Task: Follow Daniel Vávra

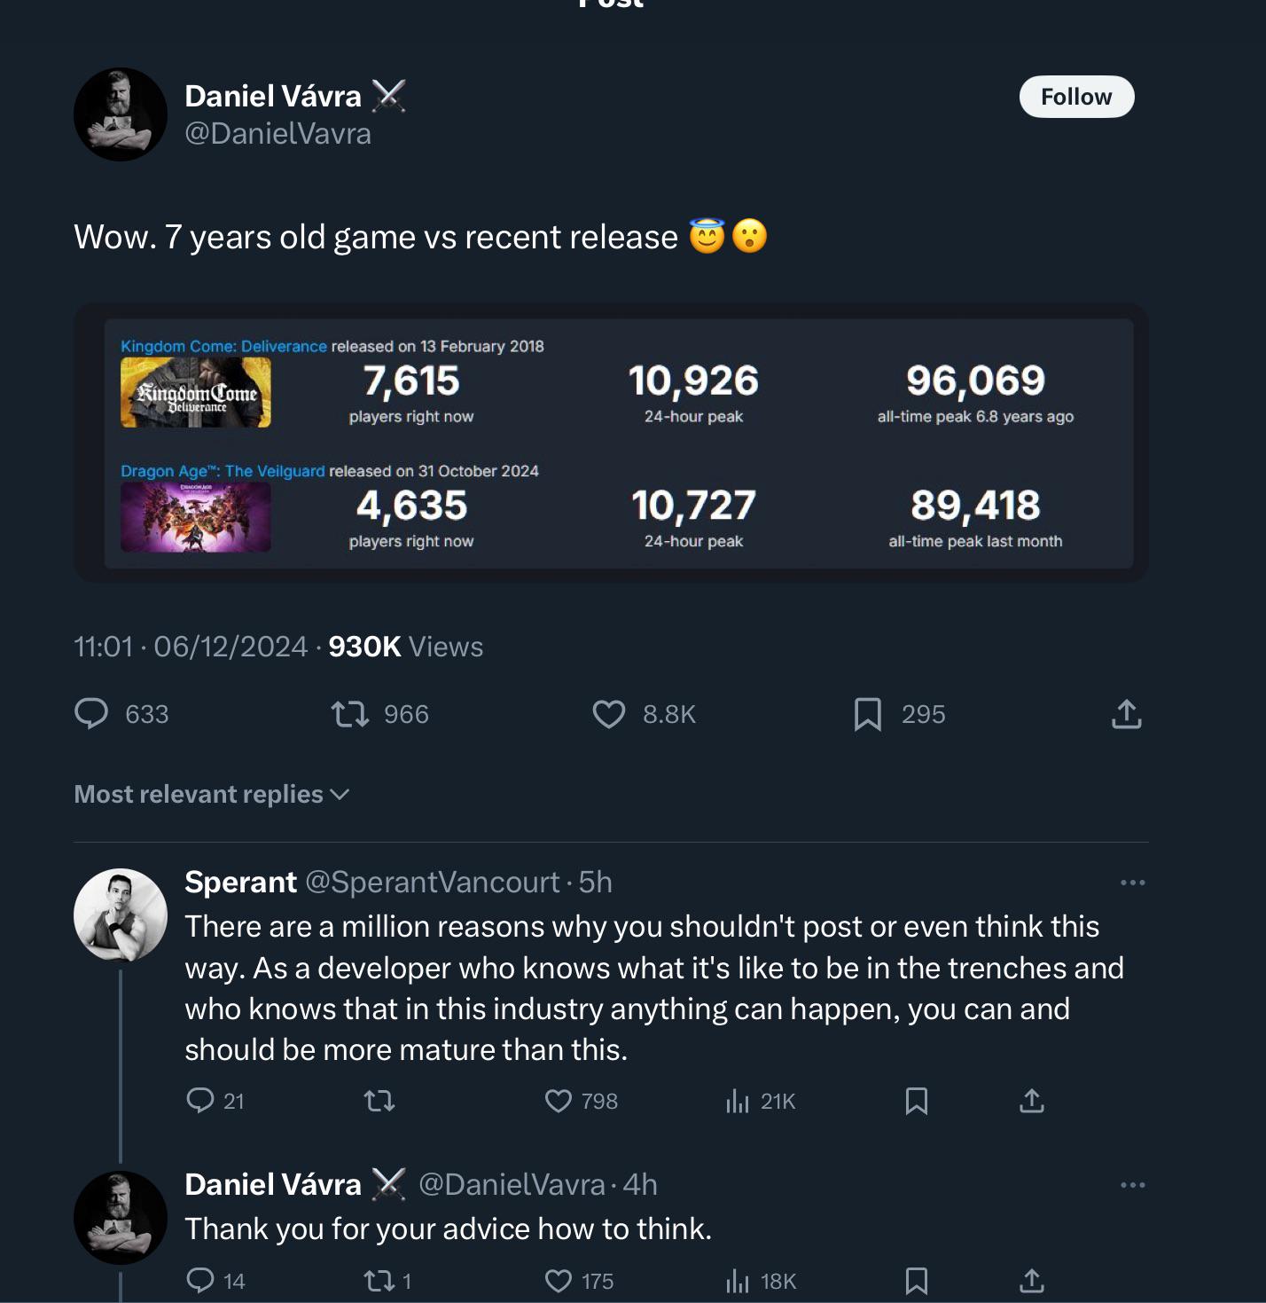Action: coord(1076,97)
